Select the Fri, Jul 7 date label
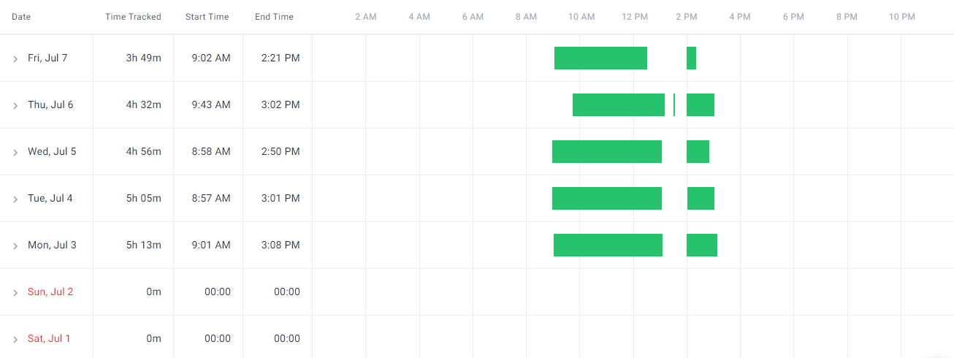The image size is (954, 358). coord(47,58)
